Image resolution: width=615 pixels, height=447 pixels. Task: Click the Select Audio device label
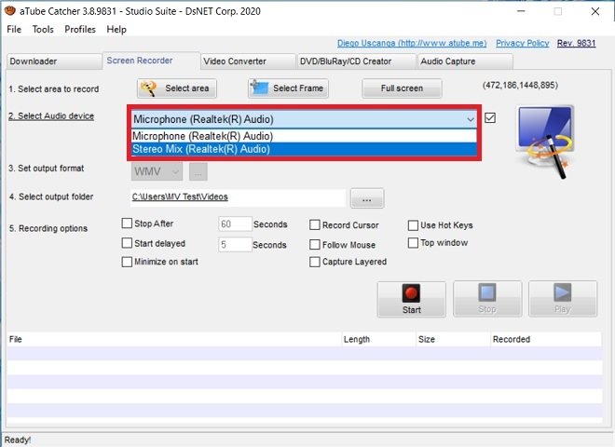coord(51,116)
